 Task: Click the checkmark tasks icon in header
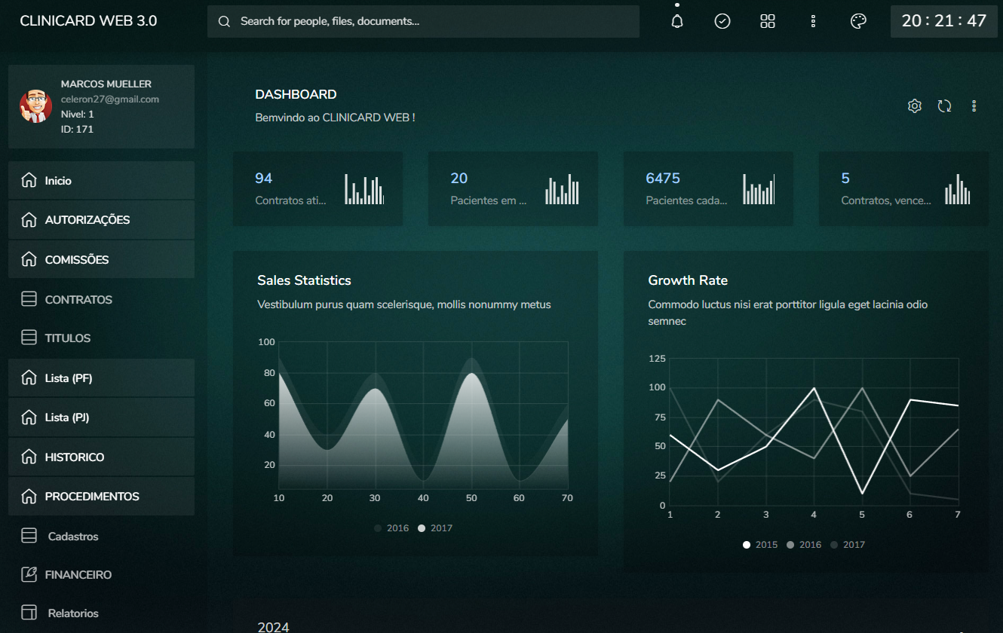click(x=722, y=21)
